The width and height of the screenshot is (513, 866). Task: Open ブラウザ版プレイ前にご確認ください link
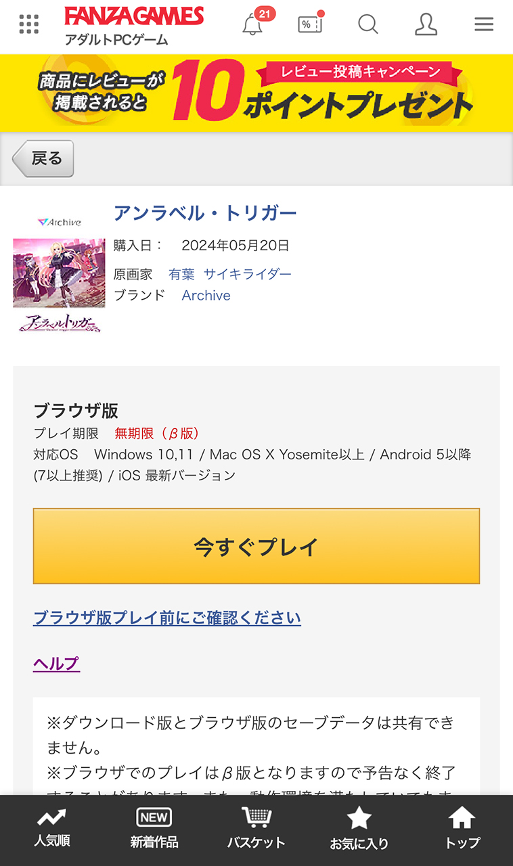[167, 618]
